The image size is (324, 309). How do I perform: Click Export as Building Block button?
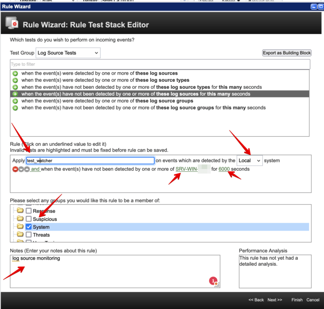tap(286, 53)
